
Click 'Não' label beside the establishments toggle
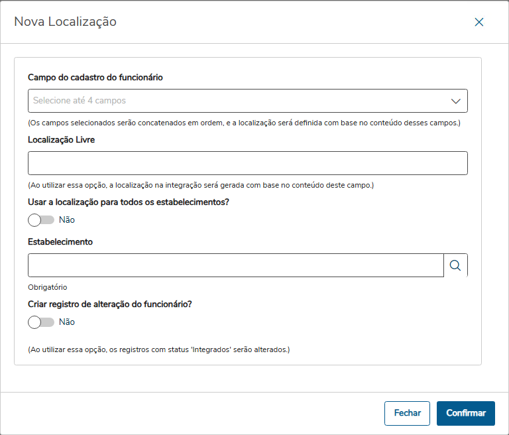(x=67, y=220)
